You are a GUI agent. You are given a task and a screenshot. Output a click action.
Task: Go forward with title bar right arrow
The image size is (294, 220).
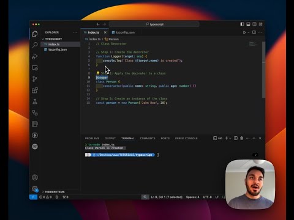tap(104, 24)
